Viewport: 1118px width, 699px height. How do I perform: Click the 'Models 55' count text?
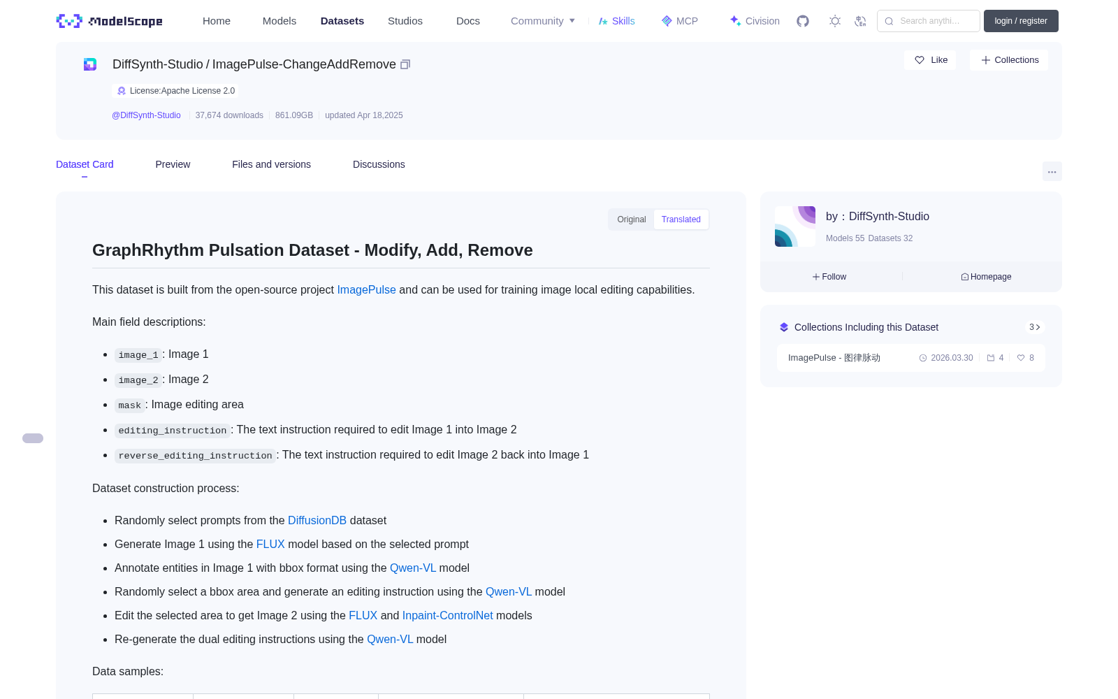point(845,238)
